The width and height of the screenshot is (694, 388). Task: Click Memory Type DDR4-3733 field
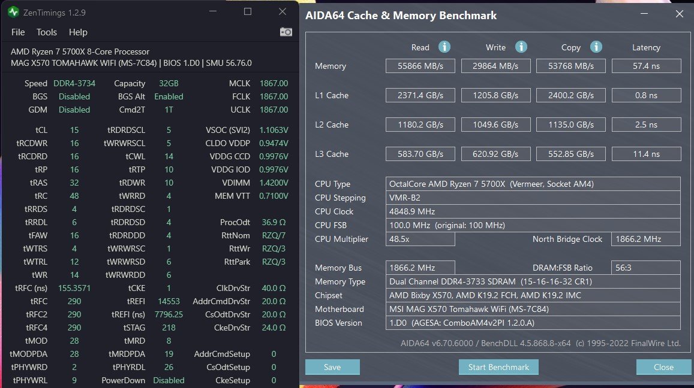pyautogui.click(x=533, y=281)
